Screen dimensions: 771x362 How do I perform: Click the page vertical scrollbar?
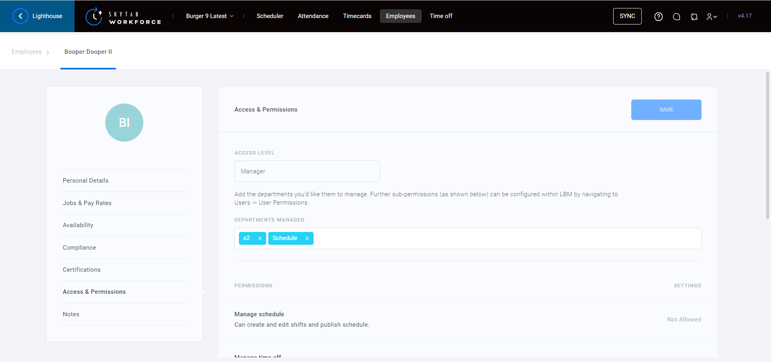point(767,144)
